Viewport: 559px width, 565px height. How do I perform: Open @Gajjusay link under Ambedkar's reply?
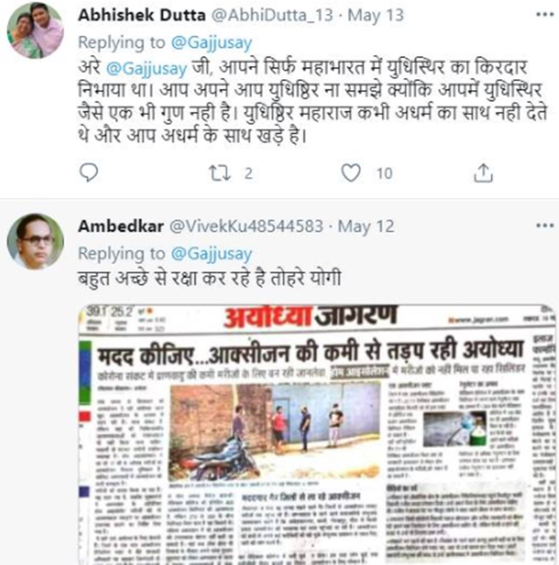[211, 254]
